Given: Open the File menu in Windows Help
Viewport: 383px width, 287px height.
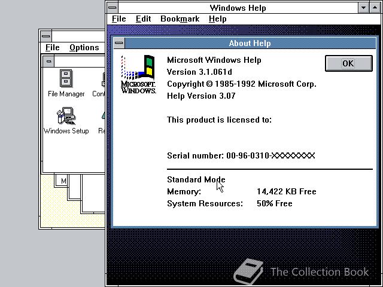Looking at the screenshot, I should pos(118,19).
